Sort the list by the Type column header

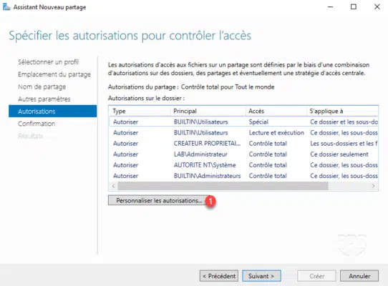(140, 111)
